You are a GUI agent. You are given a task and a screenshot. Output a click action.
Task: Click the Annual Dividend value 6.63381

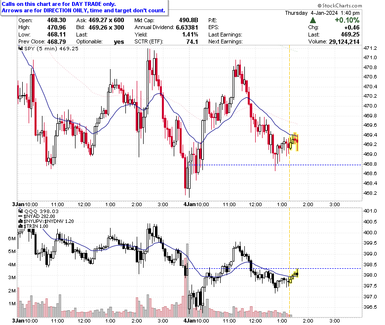(187, 28)
